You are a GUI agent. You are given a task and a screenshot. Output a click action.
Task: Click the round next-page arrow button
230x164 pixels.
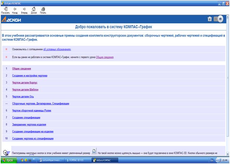pyautogui.click(x=220, y=19)
